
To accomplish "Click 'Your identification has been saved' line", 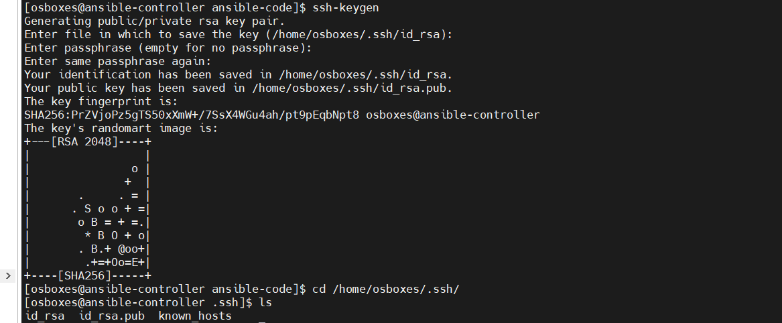I will [238, 75].
